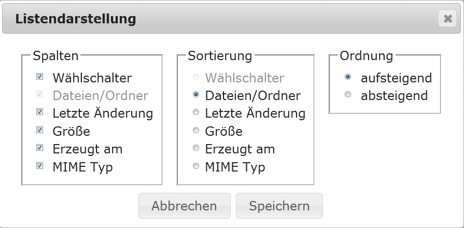Toggle the MIME Typ column checkbox
Image resolution: width=464 pixels, height=228 pixels.
[40, 166]
